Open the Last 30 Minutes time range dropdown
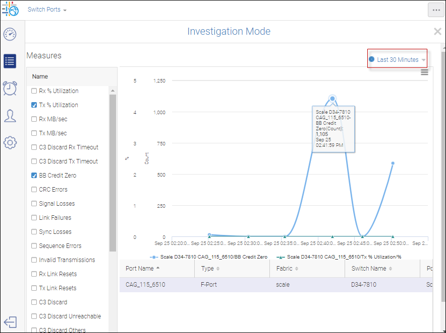The image size is (446, 333). coord(397,59)
